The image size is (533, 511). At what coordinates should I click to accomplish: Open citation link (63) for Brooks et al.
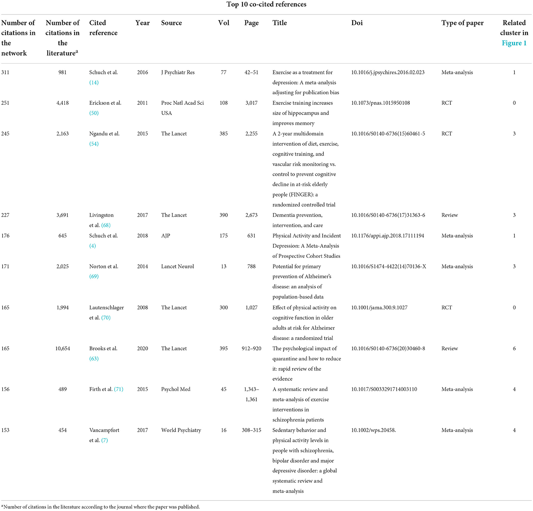94,359
